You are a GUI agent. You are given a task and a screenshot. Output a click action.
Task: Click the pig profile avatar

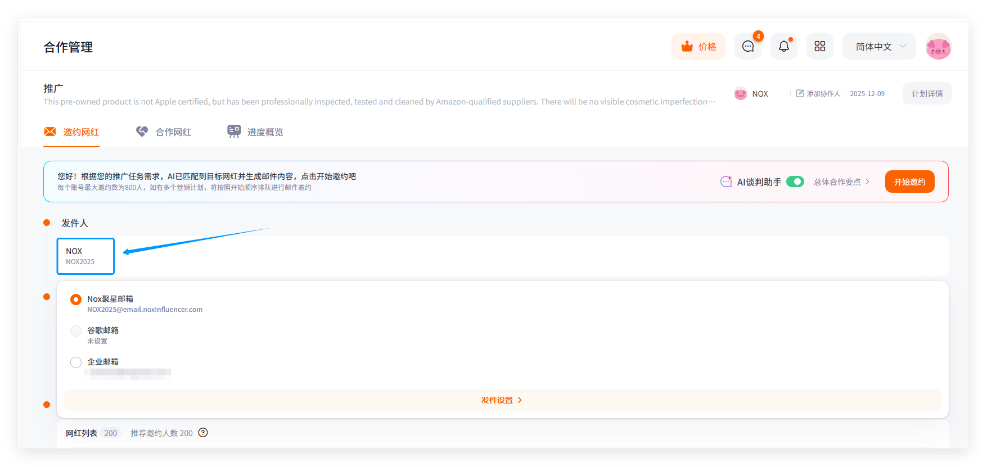pyautogui.click(x=938, y=46)
